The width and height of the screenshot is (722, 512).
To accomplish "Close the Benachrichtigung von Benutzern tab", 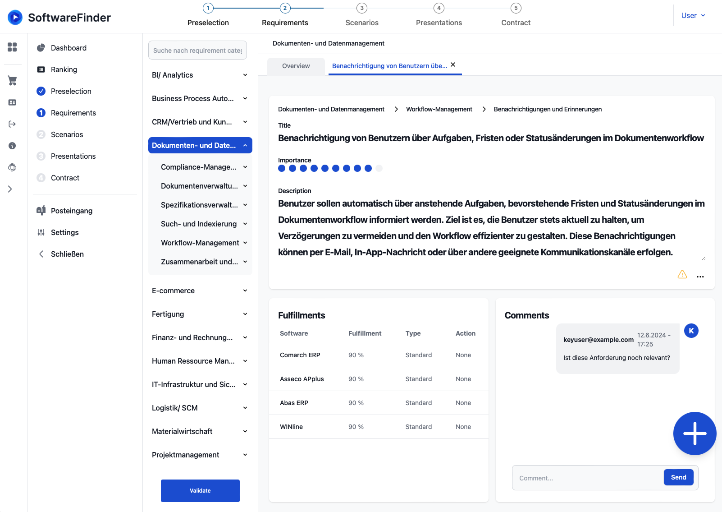I will click(453, 65).
